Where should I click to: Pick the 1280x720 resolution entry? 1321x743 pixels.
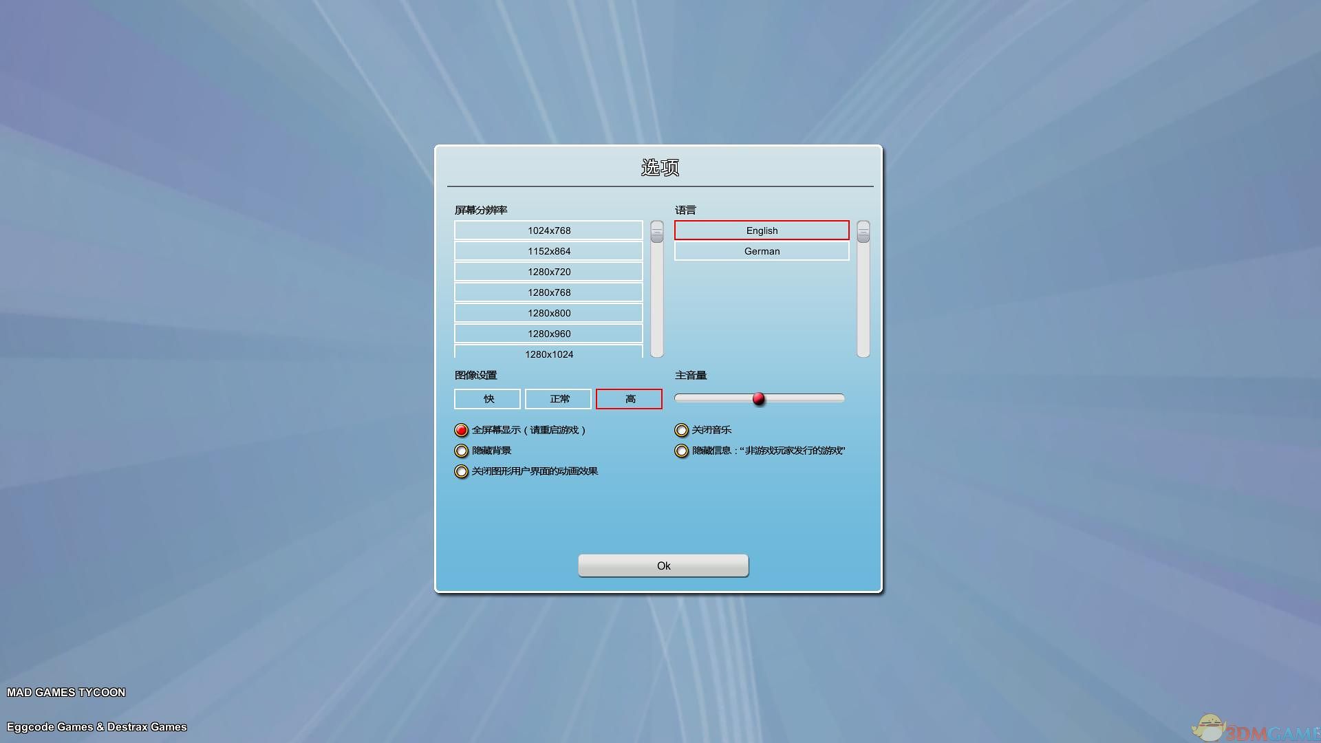tap(548, 272)
